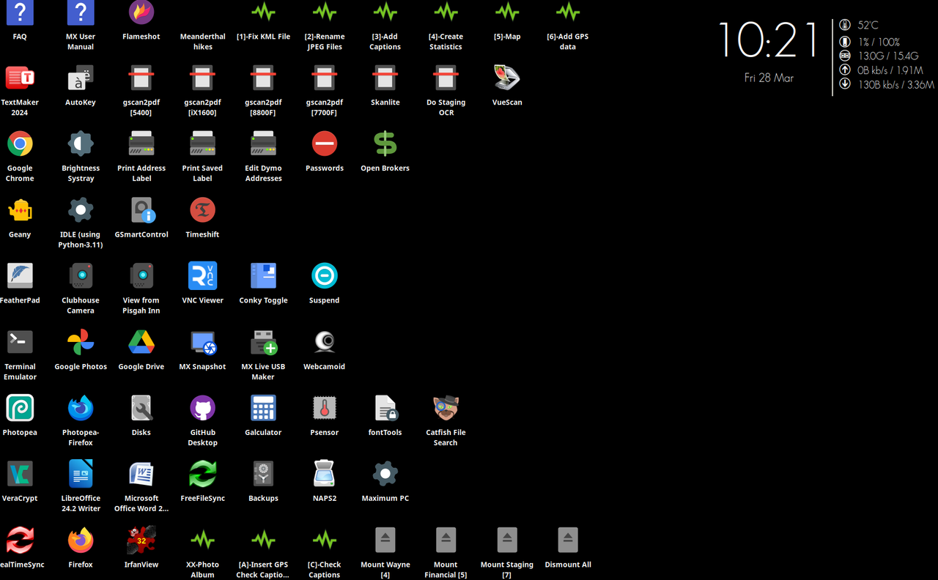Image resolution: width=938 pixels, height=580 pixels.
Task: Open VueScan application
Action: point(507,78)
